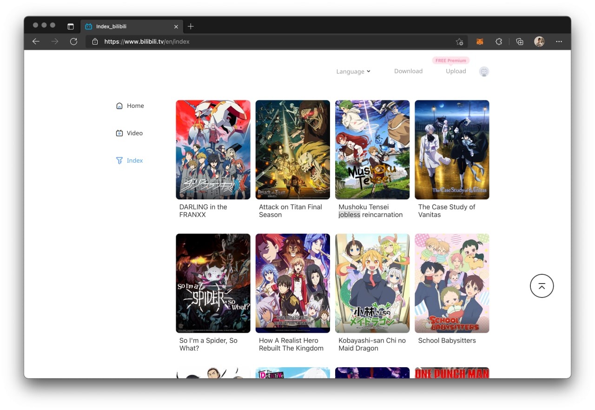Open the Attack on Titan Final Season poster
The width and height of the screenshot is (595, 410).
[293, 150]
